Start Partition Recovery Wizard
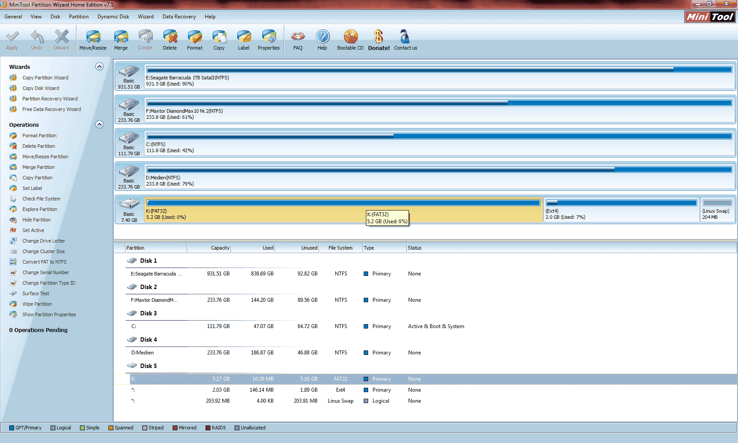Viewport: 738px width, 443px height. pos(50,99)
